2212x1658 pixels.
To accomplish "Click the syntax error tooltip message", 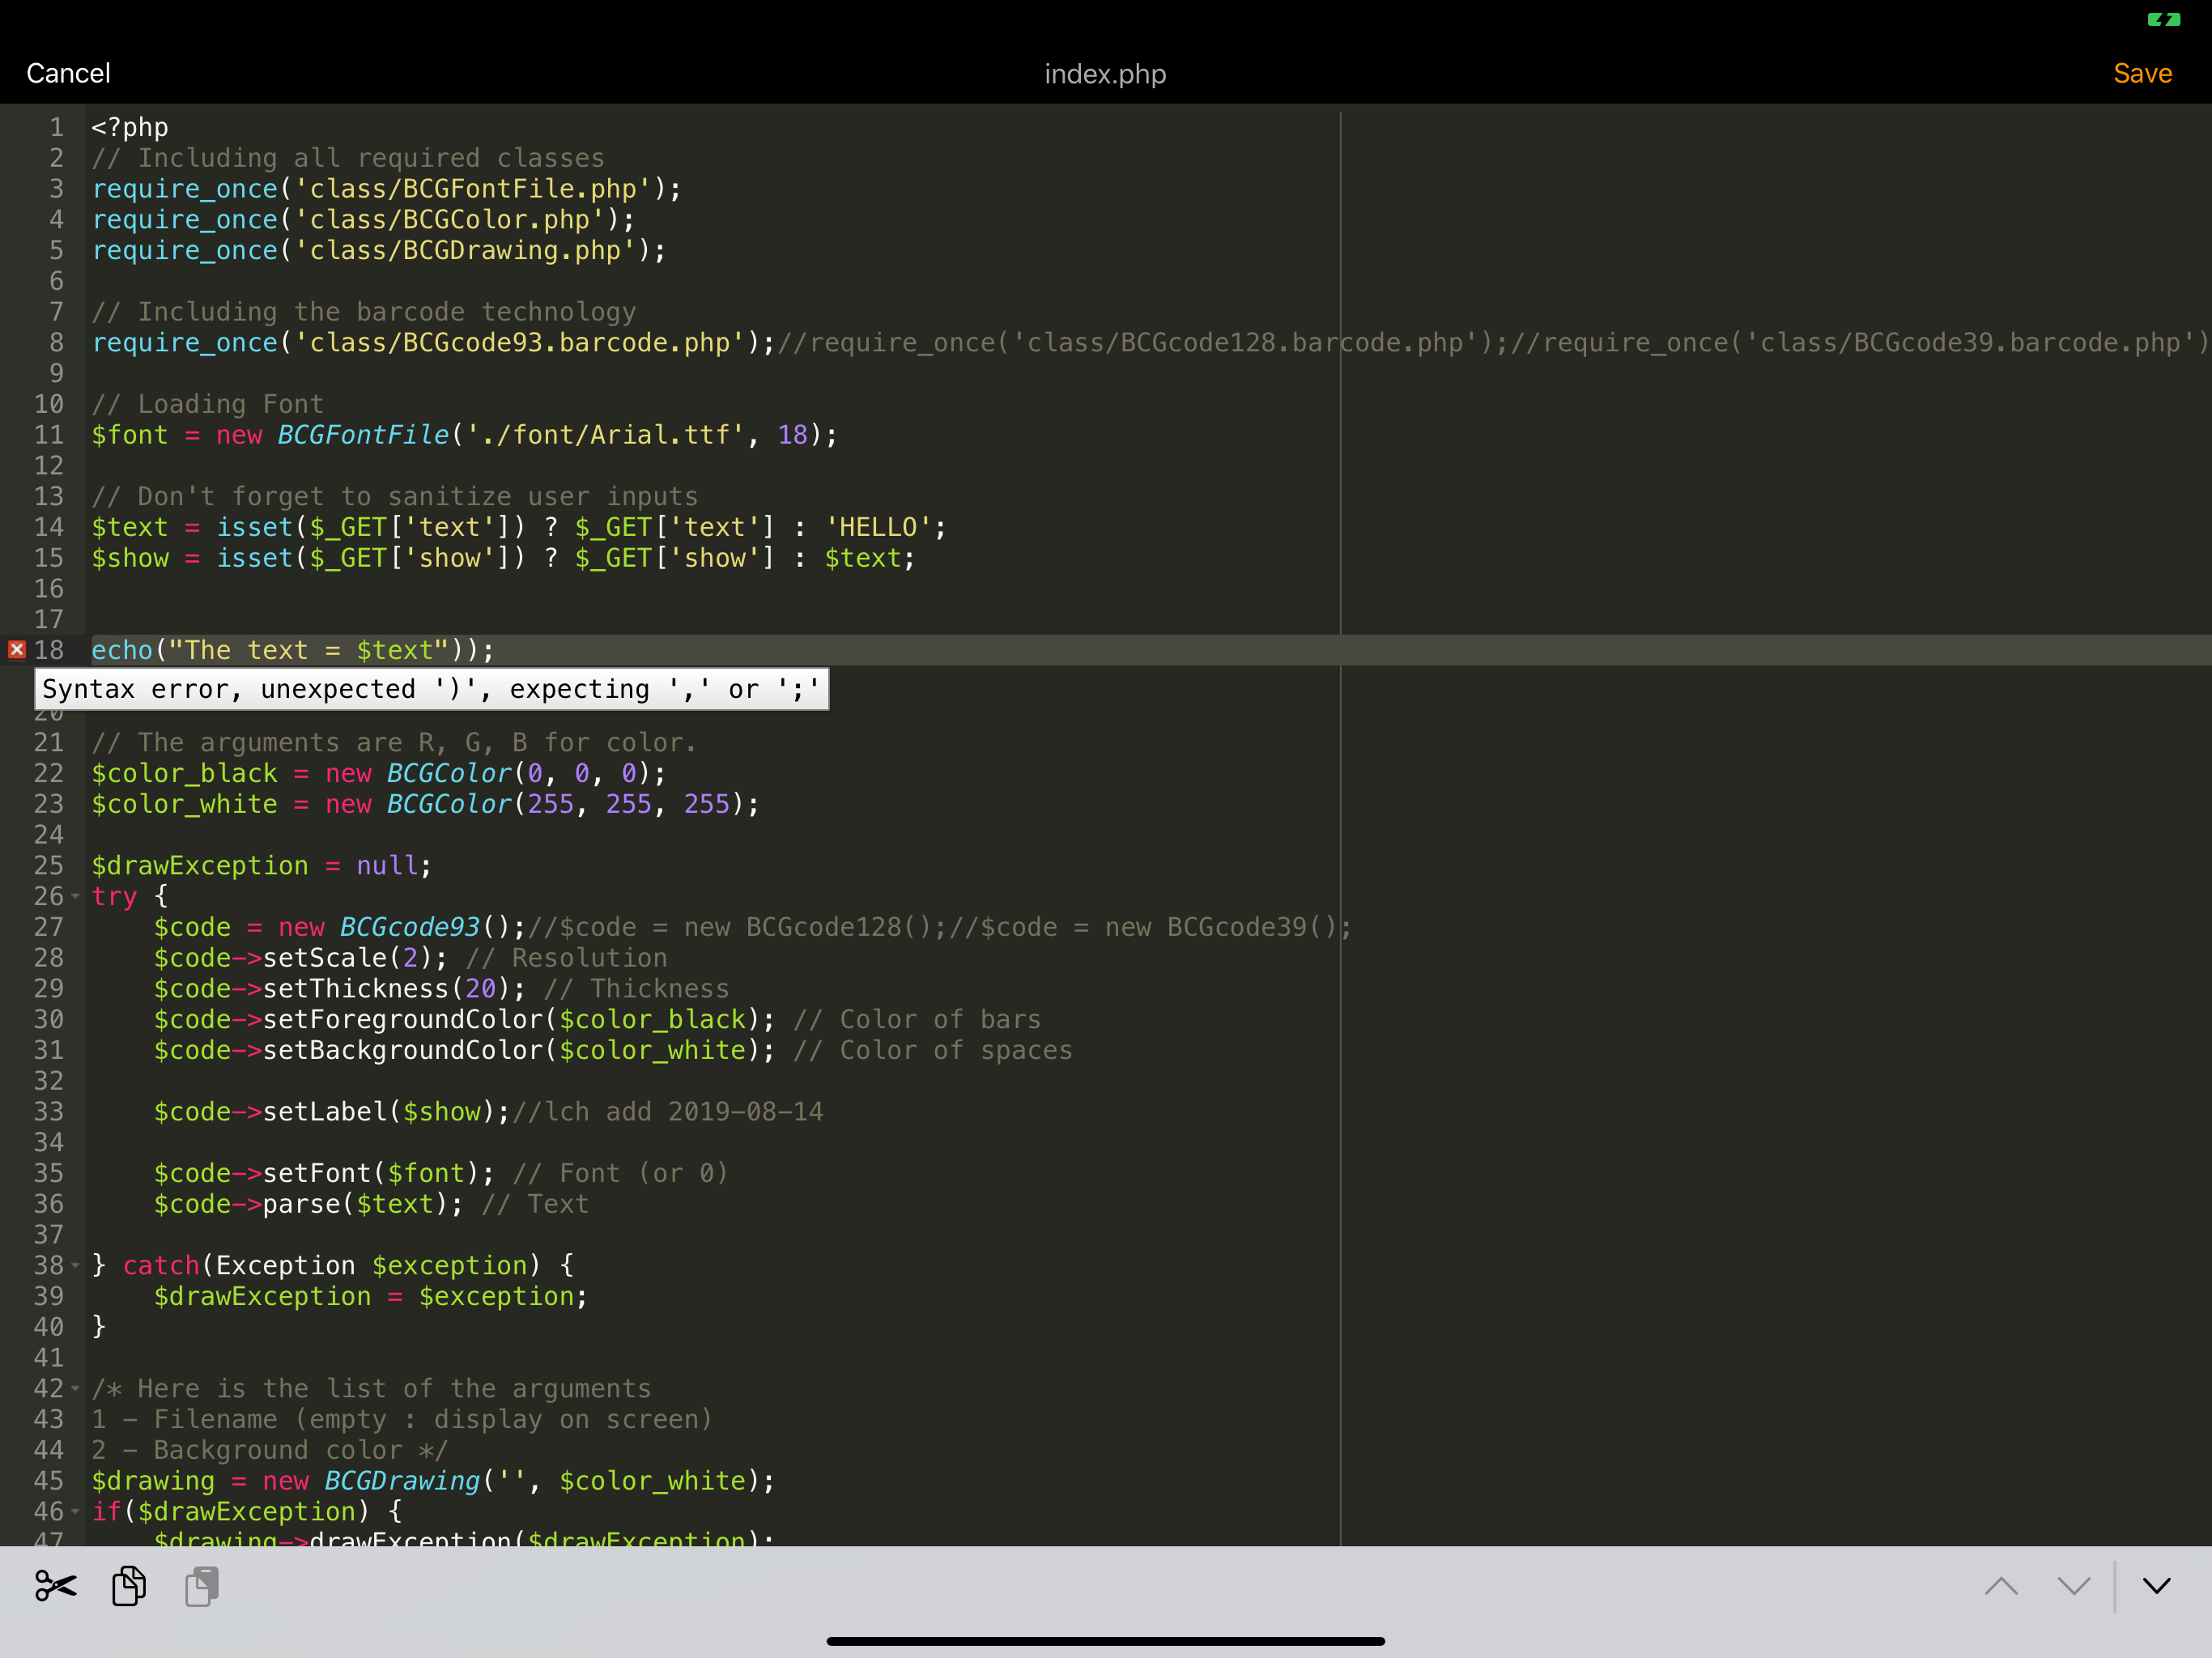I will coord(431,689).
